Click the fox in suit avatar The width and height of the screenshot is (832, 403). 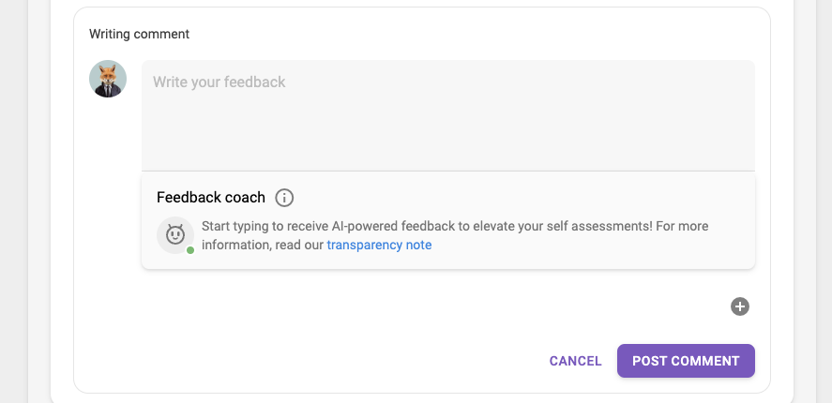pos(108,79)
